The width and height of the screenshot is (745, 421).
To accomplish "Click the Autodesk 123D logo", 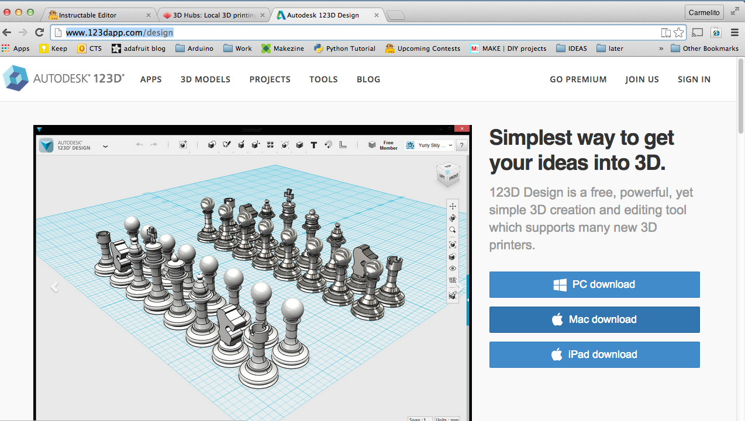I will pyautogui.click(x=64, y=78).
